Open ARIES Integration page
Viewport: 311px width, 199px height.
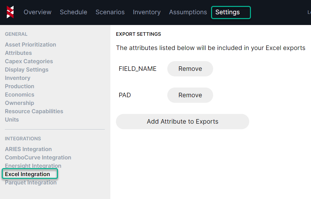tap(28, 149)
